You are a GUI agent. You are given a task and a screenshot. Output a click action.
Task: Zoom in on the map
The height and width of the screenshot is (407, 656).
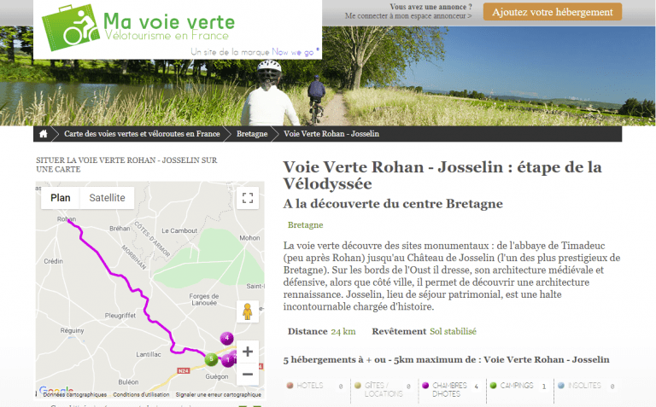tap(248, 352)
